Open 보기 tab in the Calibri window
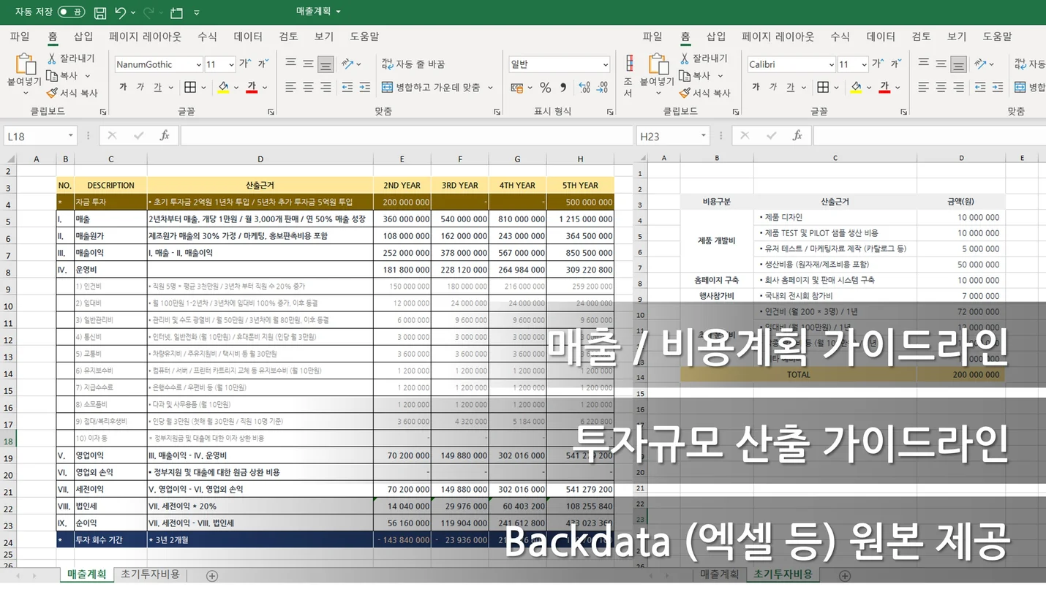 (x=957, y=36)
